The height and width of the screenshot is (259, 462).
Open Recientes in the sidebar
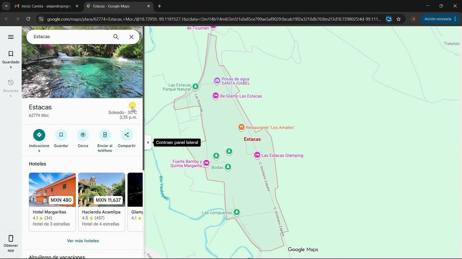11,88
